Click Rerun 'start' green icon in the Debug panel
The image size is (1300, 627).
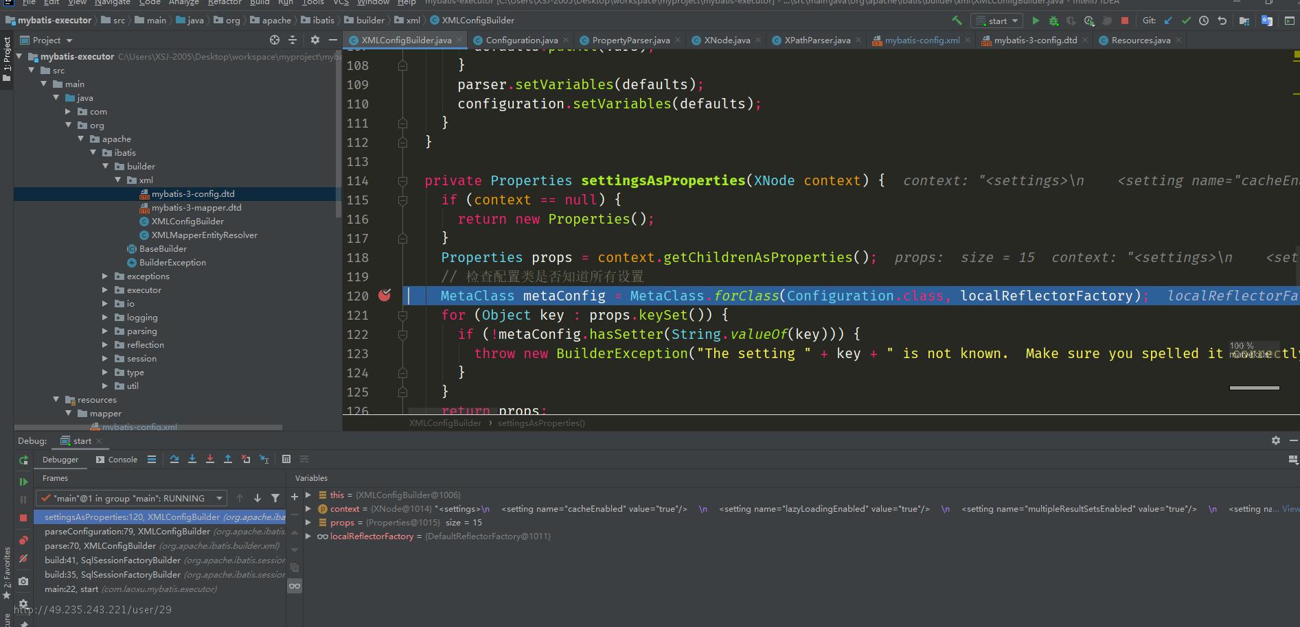point(23,460)
